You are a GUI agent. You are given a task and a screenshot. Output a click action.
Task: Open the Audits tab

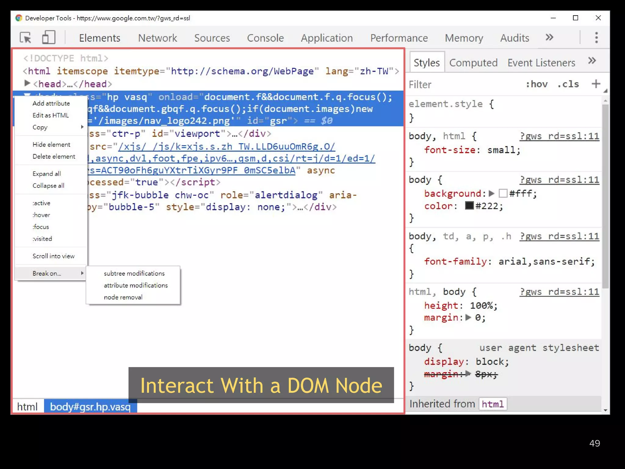(x=515, y=38)
